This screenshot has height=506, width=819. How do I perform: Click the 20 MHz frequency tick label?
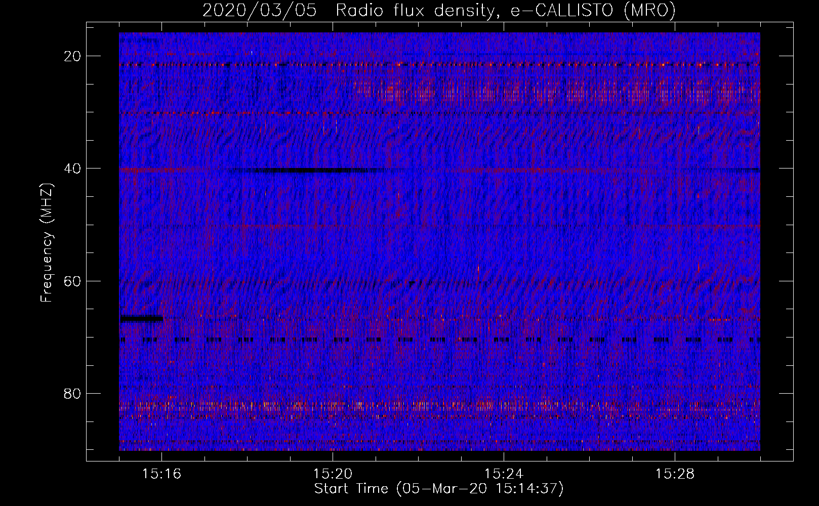point(72,56)
